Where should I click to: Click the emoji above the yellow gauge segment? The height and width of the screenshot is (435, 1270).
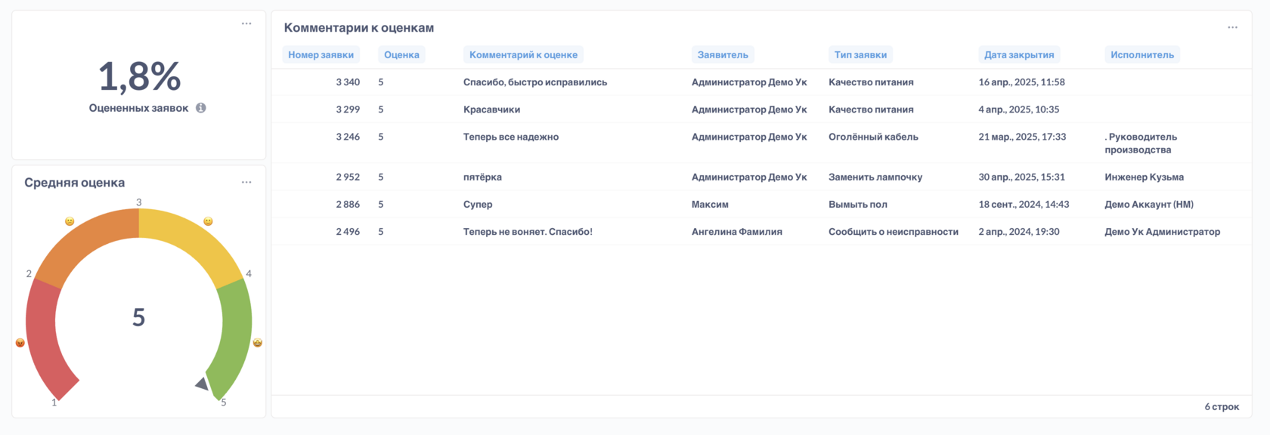click(208, 221)
